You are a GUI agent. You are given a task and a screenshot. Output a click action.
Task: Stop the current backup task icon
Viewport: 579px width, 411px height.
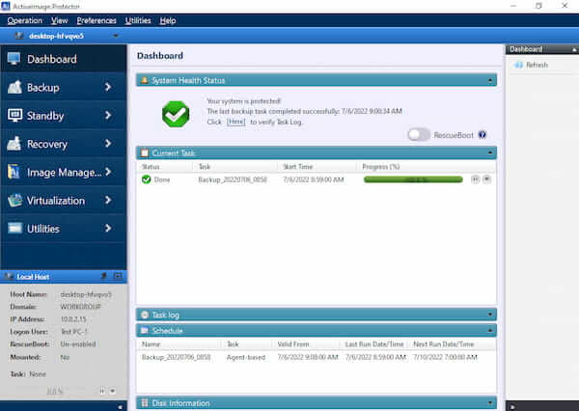pyautogui.click(x=486, y=179)
